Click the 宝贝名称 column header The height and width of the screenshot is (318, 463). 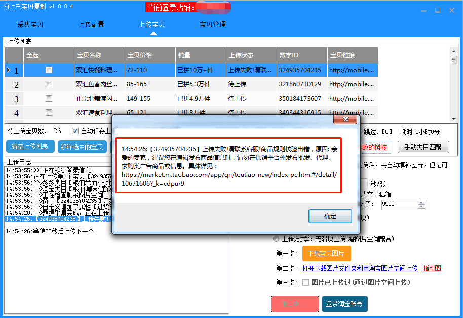(x=99, y=55)
